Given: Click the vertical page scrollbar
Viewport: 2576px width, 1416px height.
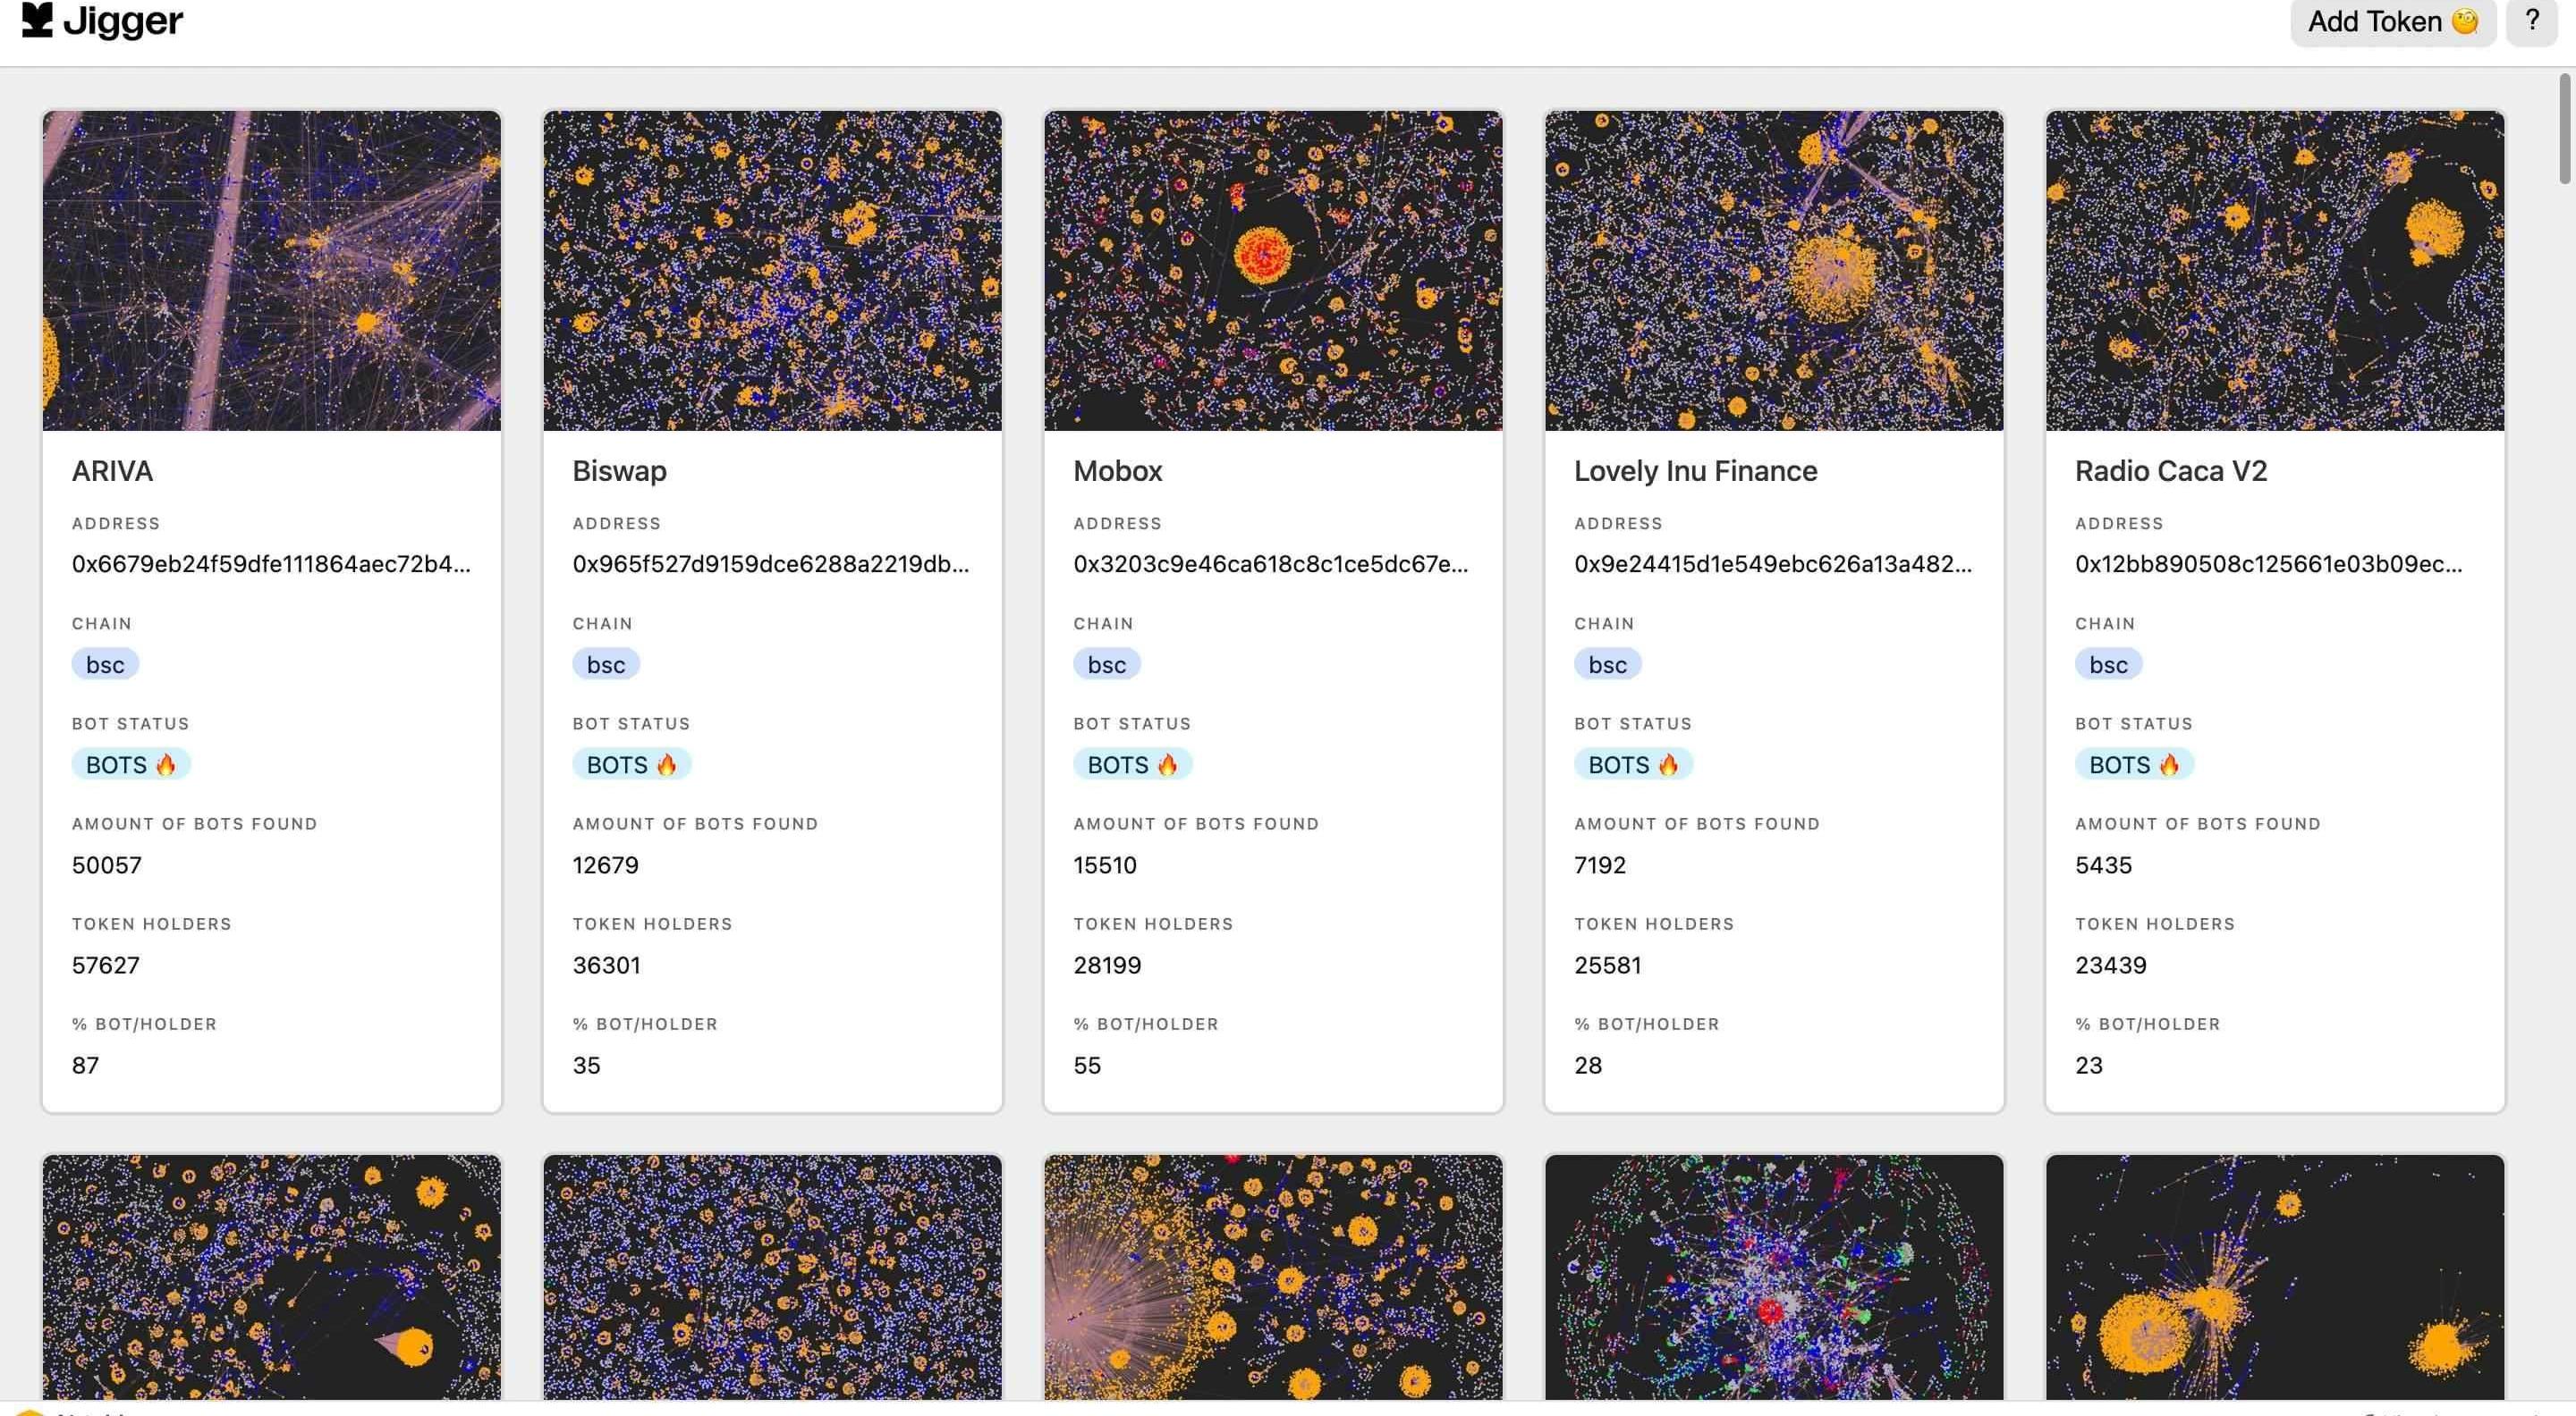Looking at the screenshot, I should [x=2565, y=130].
